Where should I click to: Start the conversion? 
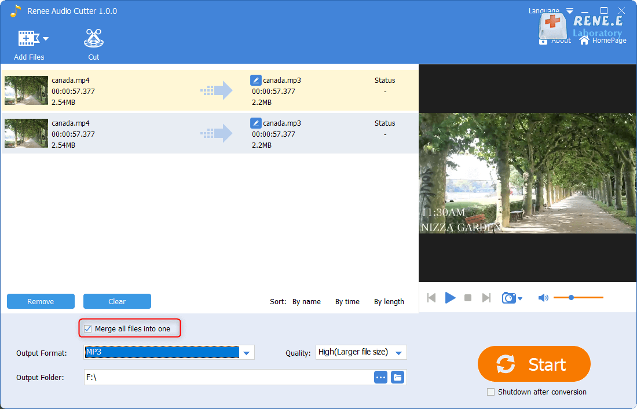(534, 364)
